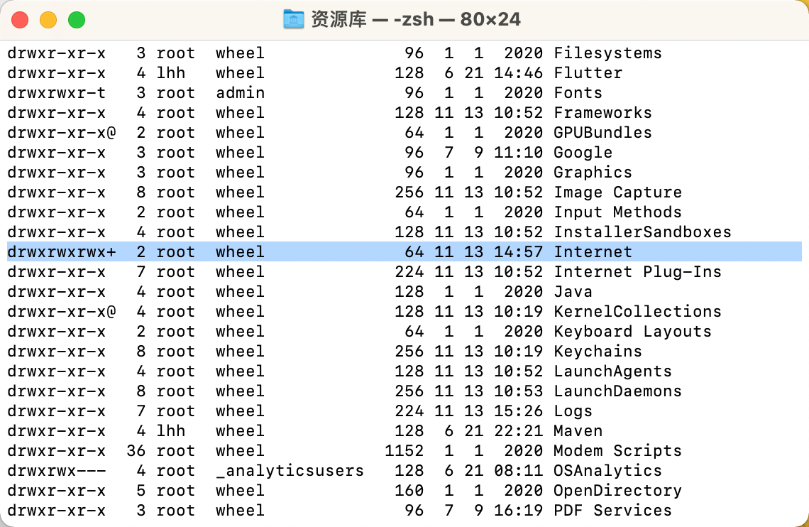Click the 'GPUBundles' directory name
809x527 pixels.
(x=602, y=133)
